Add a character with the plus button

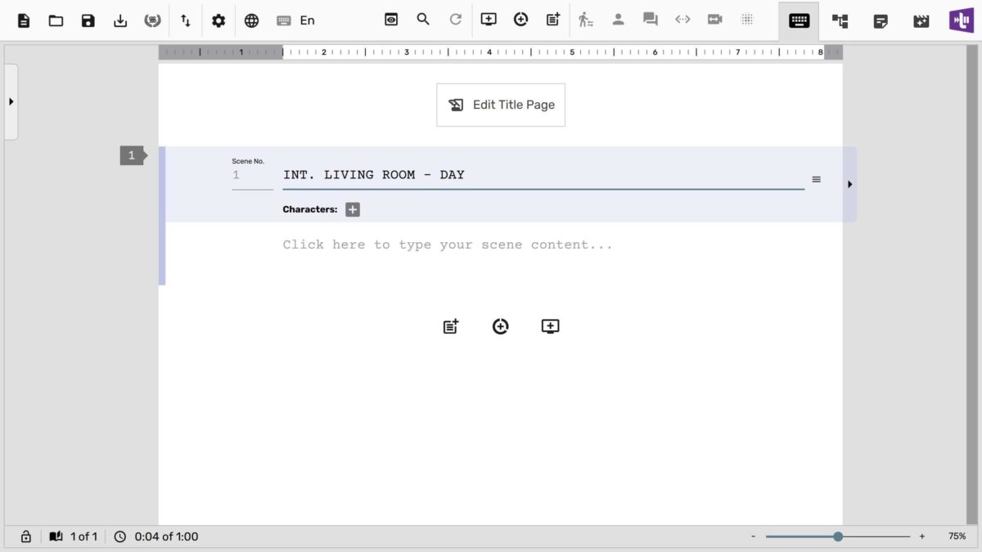point(353,209)
